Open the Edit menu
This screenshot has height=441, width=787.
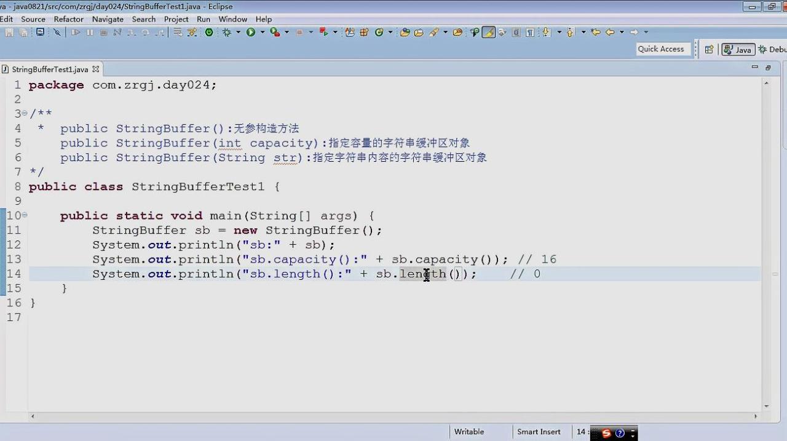coord(7,19)
